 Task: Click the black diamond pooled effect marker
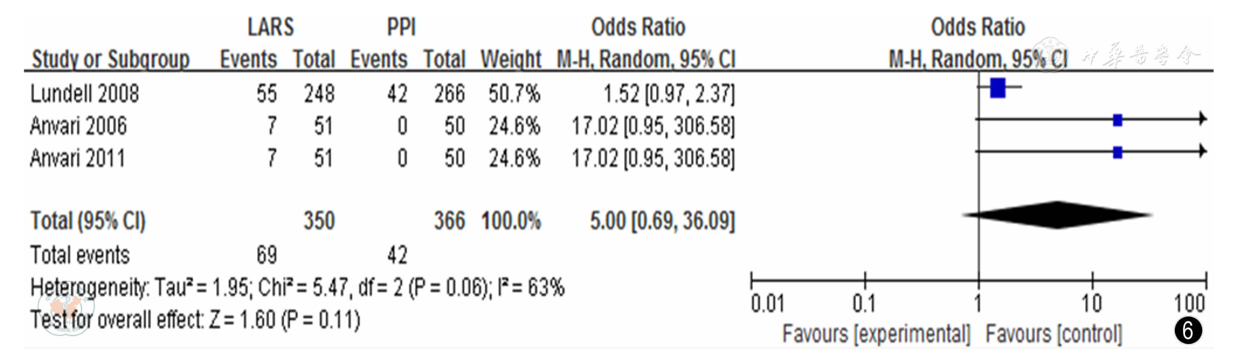coord(1057,215)
